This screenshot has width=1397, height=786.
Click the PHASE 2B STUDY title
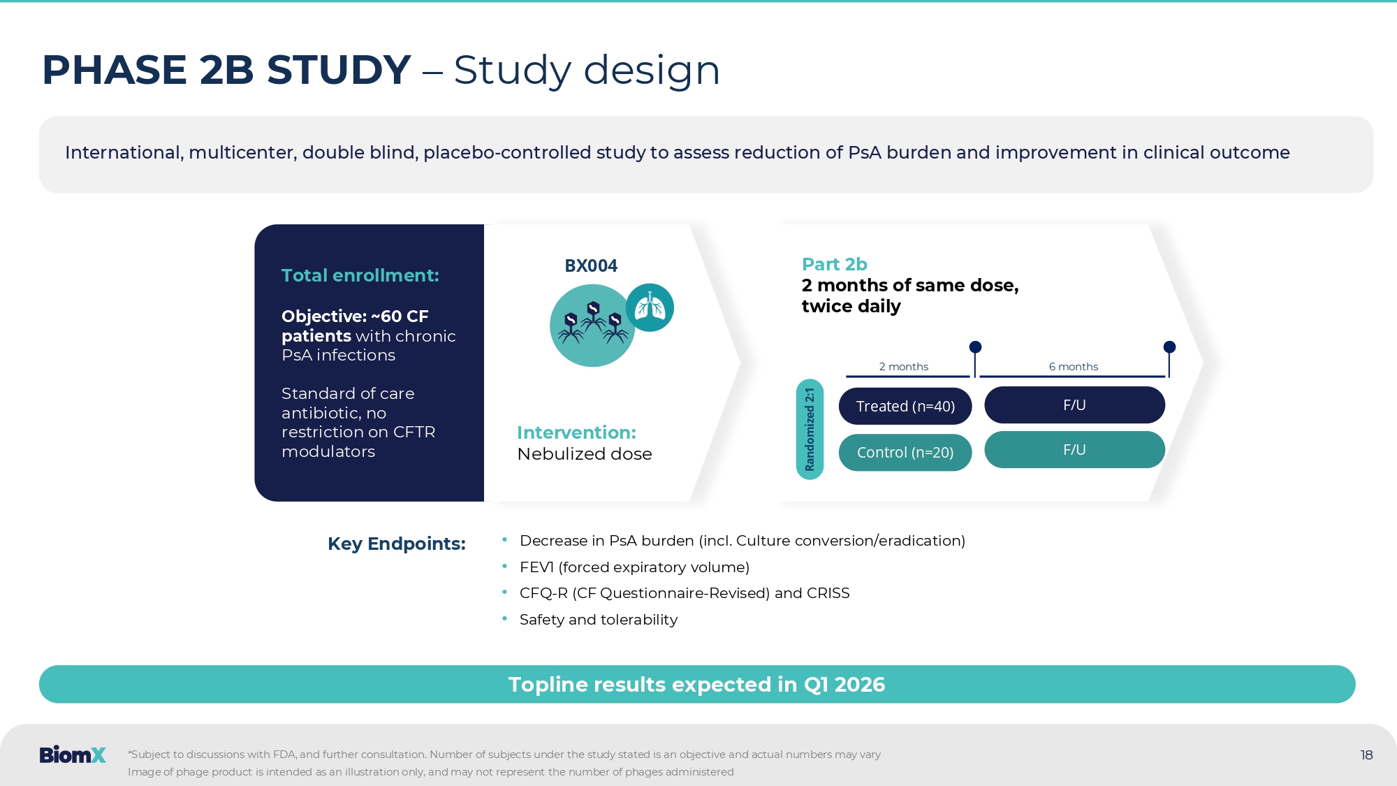(226, 70)
